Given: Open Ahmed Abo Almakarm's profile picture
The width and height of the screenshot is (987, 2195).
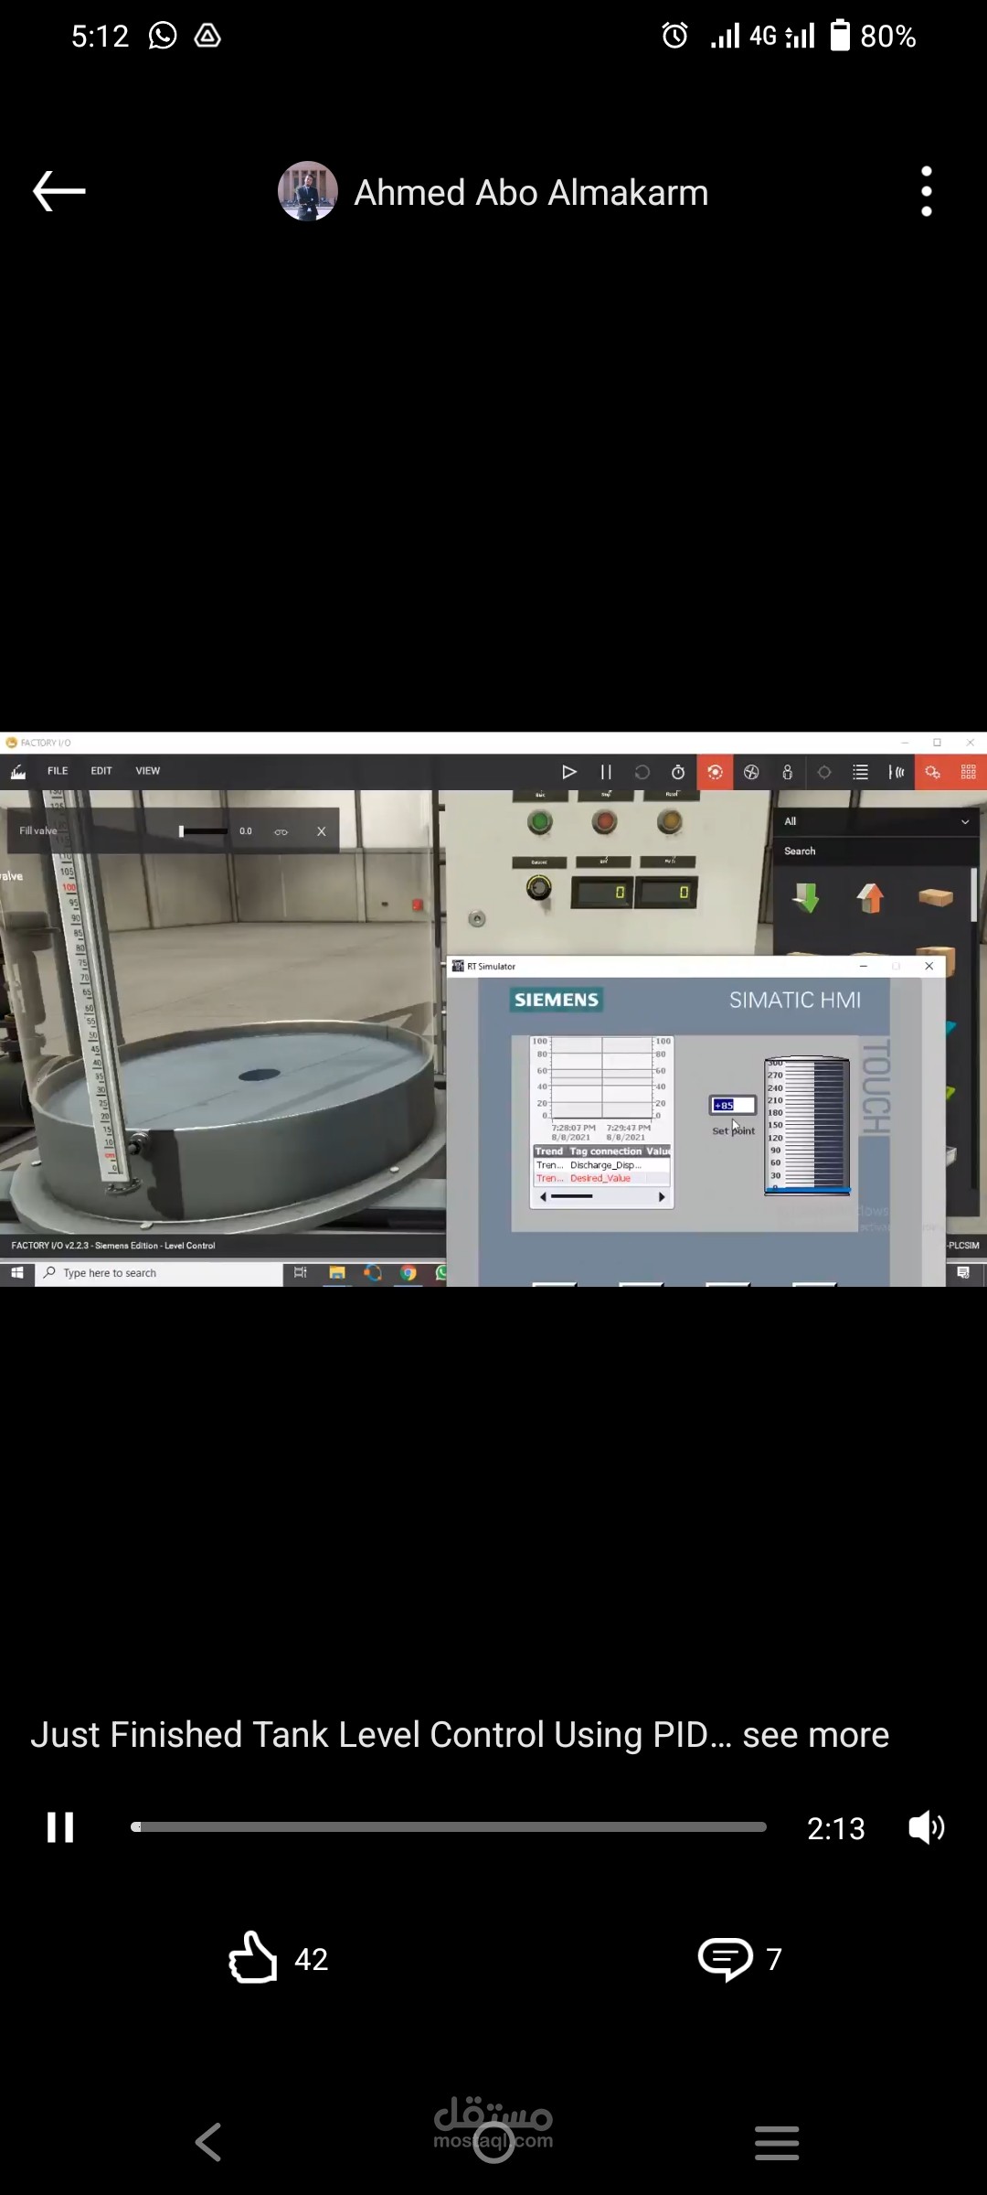Looking at the screenshot, I should click(308, 191).
